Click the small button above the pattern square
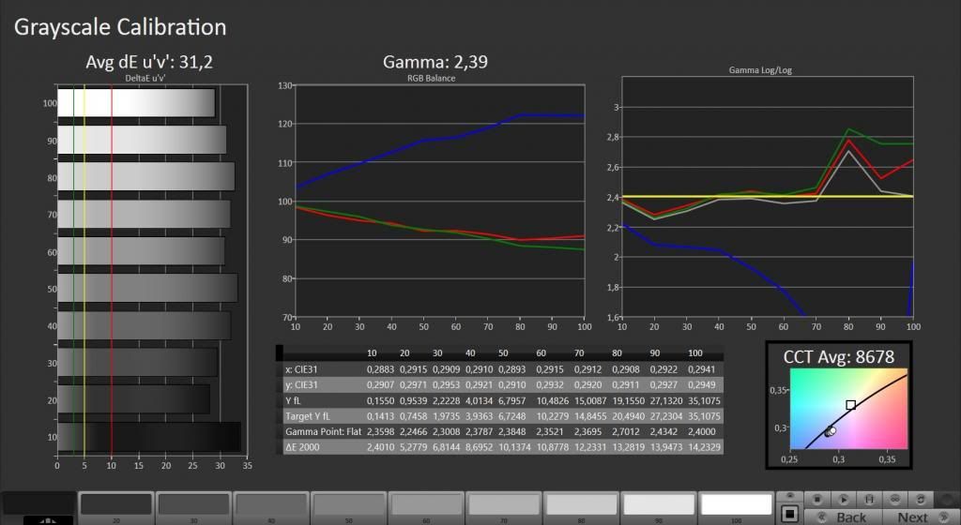 pos(790,496)
